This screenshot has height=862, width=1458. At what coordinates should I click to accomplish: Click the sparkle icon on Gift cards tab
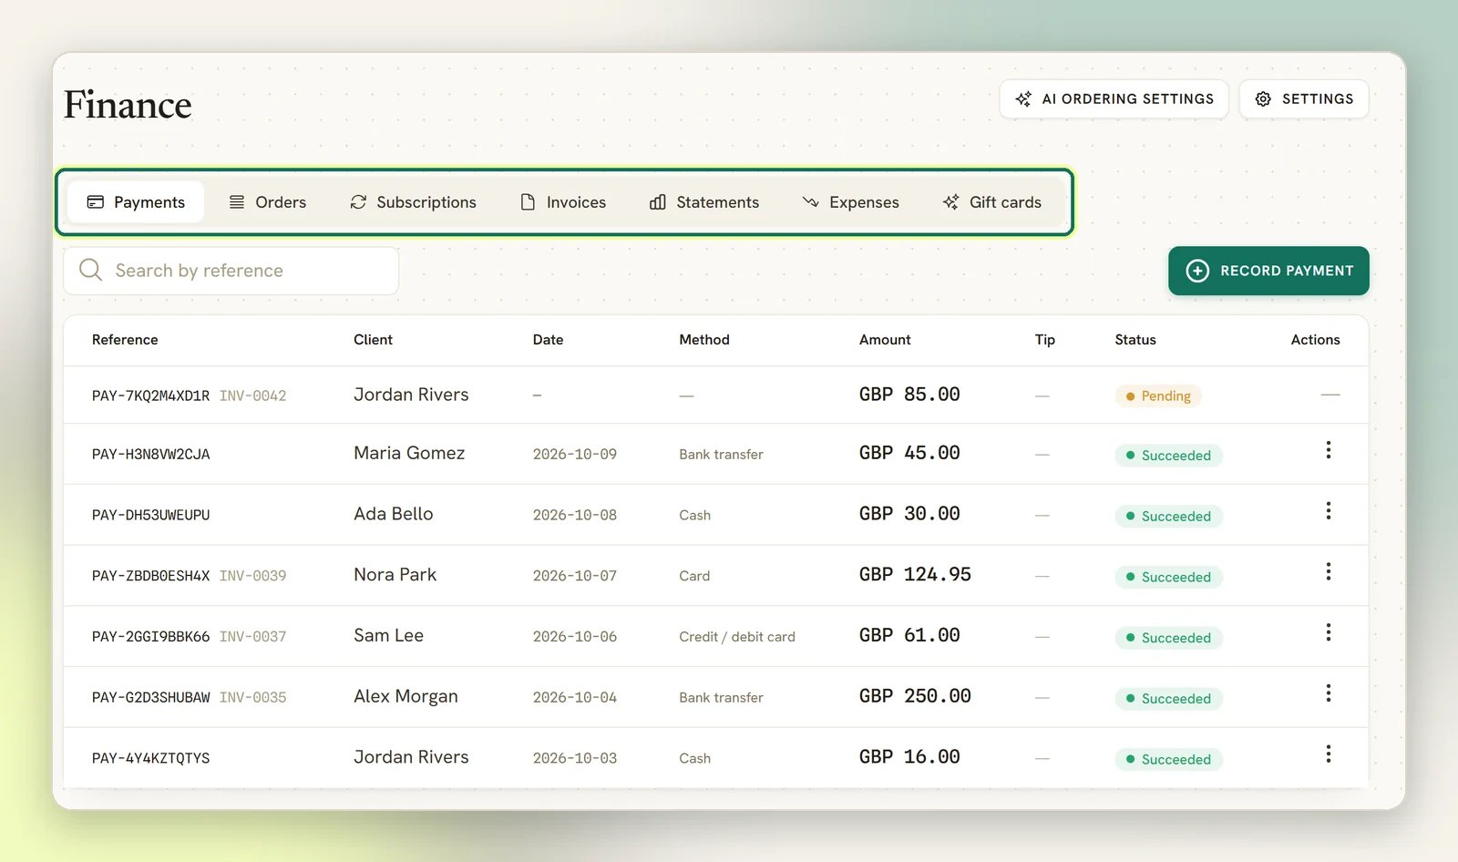[x=950, y=202]
